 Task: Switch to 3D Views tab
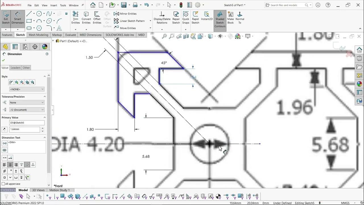(x=38, y=190)
